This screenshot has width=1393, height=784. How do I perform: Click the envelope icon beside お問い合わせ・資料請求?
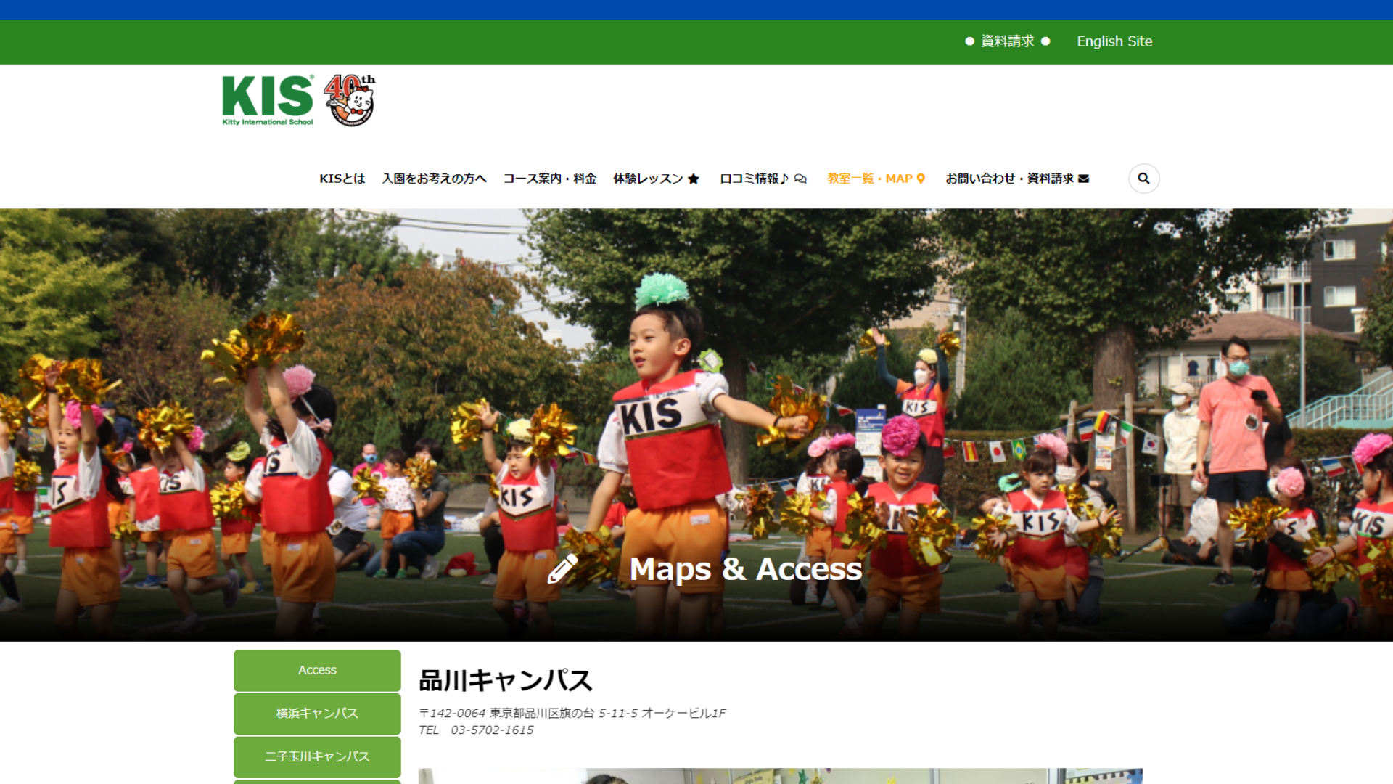[1083, 178]
